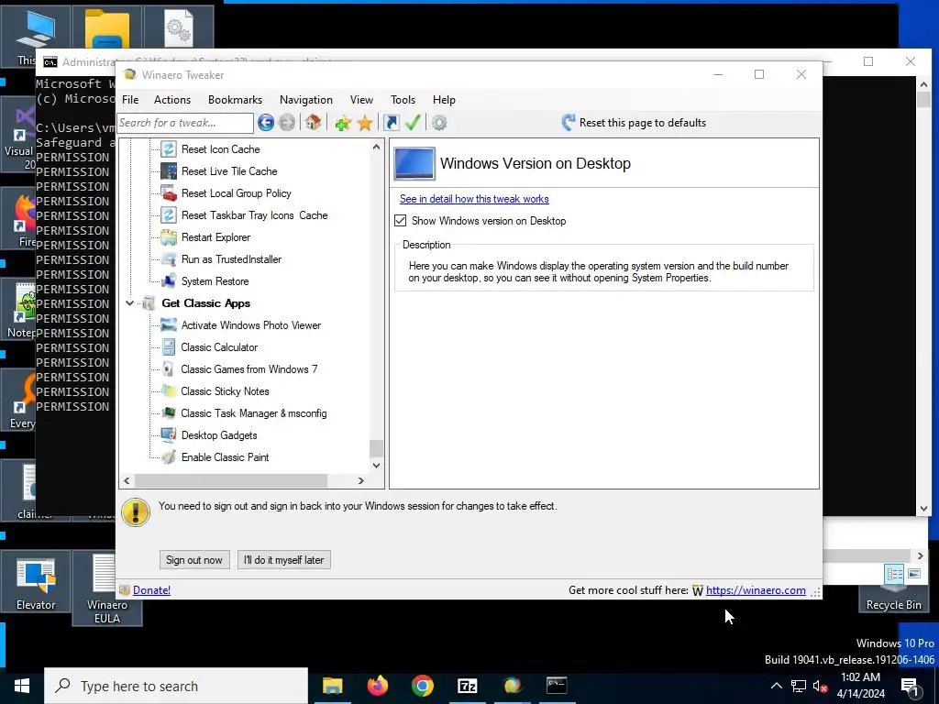Click the network tray icon
Screen dimensions: 939x704
[799, 686]
